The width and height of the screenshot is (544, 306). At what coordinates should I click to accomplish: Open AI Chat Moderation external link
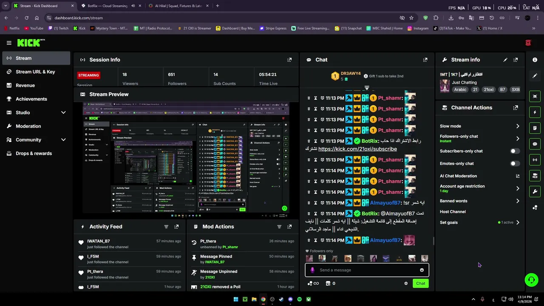pyautogui.click(x=518, y=176)
